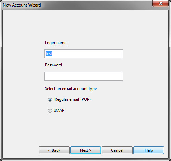Click the right end of the Password box
Screen dimensions: 171x161
click(121, 76)
